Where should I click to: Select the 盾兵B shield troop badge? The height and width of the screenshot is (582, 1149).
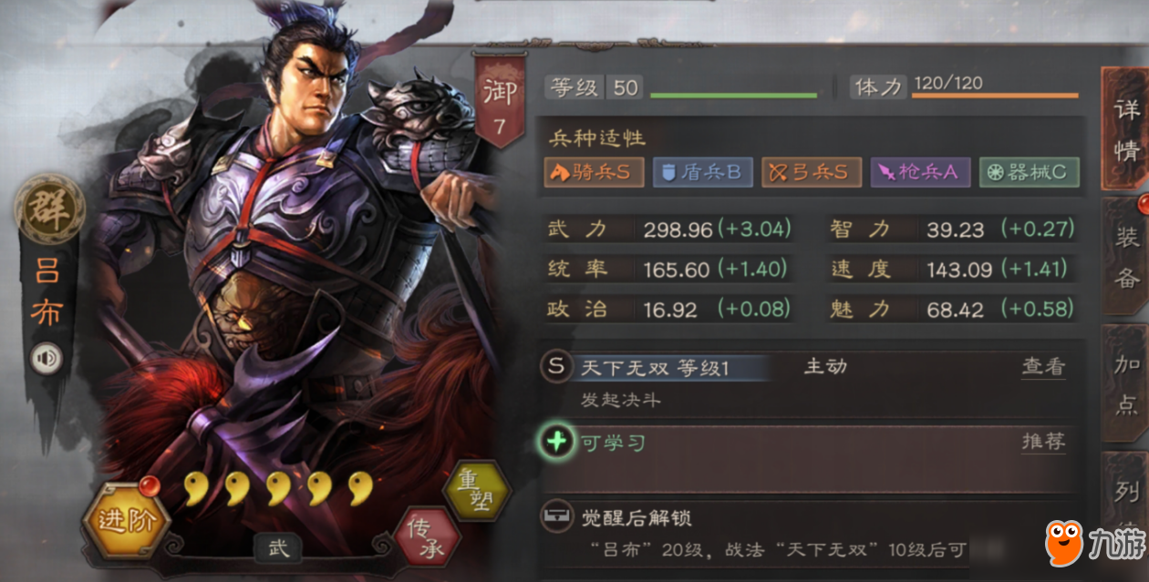tap(702, 172)
